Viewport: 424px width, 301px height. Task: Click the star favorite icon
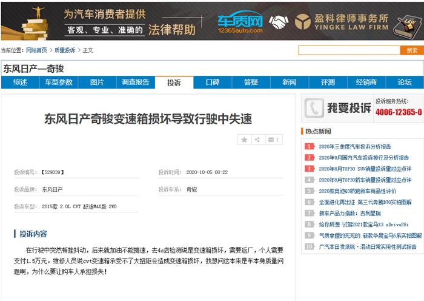244,140
